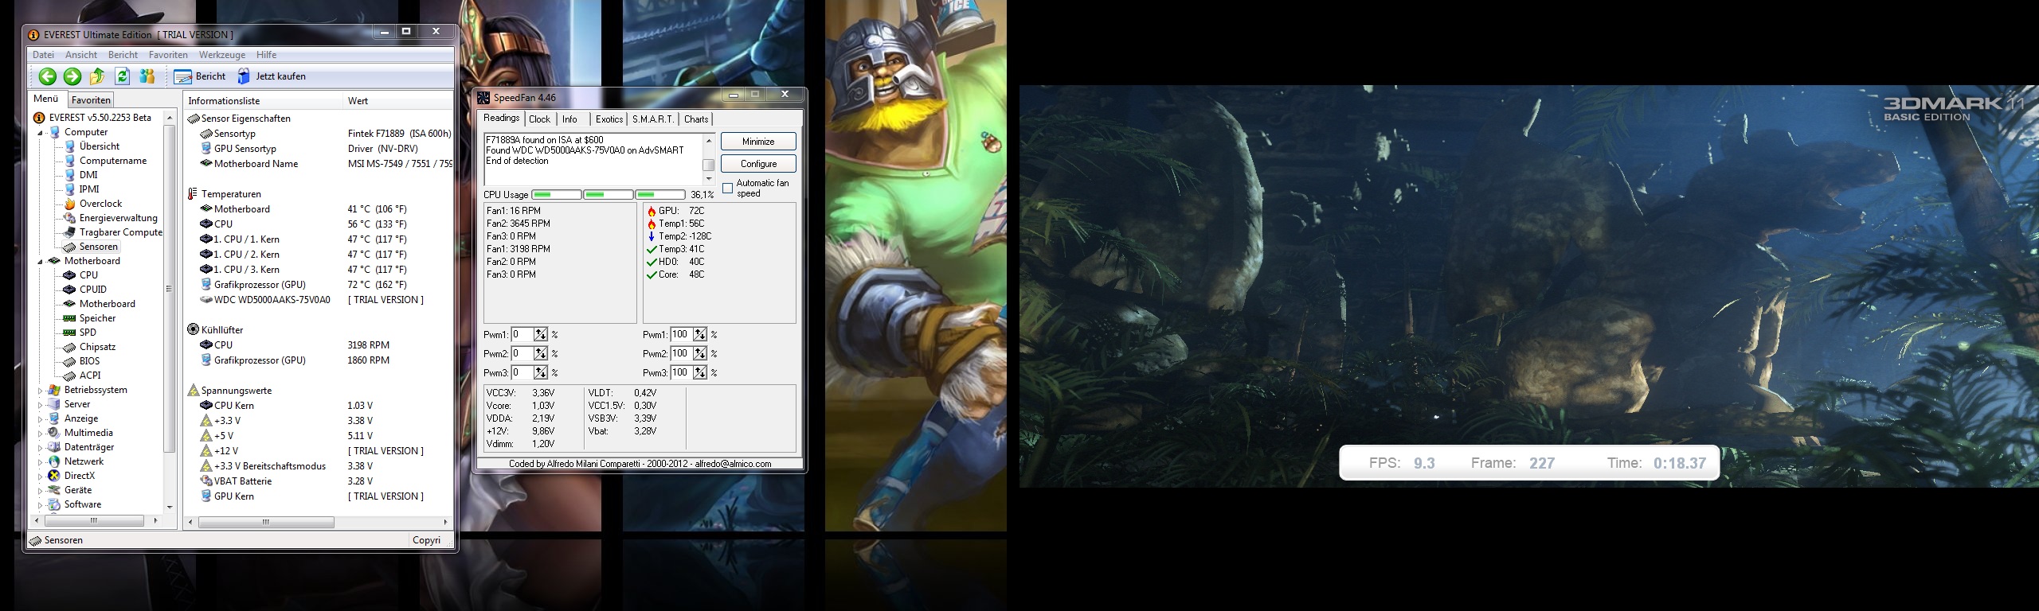Click Jetzt kaufen in EVEREST toolbar
2039x611 pixels.
tap(272, 76)
